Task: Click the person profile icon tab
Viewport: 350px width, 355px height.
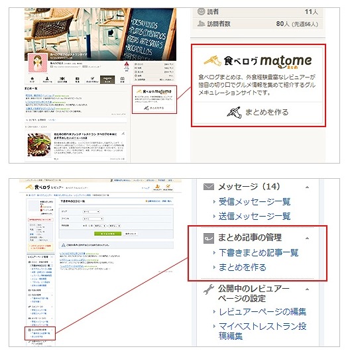Action: pos(47,79)
